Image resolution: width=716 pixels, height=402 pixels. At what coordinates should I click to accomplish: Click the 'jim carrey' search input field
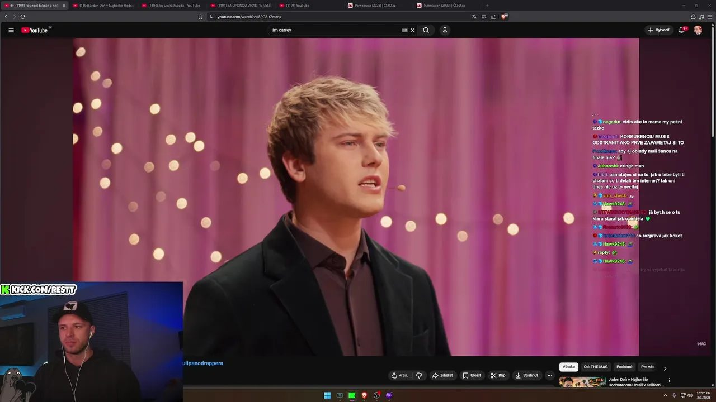pyautogui.click(x=335, y=30)
